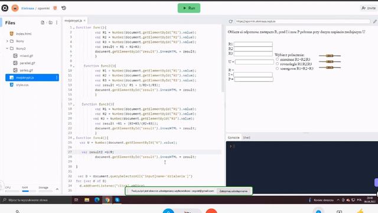Switch to the Shell tab
This screenshot has width=378, height=213.
click(x=246, y=138)
